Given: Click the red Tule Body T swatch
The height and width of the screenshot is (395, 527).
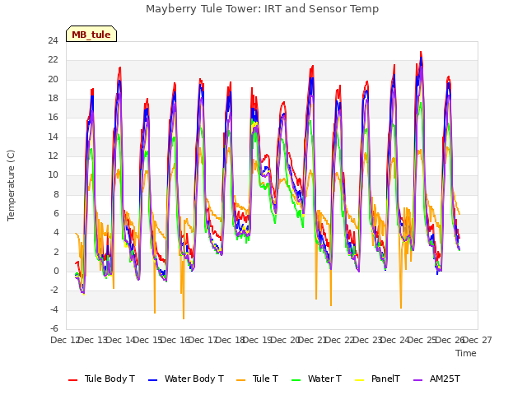Looking at the screenshot, I should (x=73, y=380).
